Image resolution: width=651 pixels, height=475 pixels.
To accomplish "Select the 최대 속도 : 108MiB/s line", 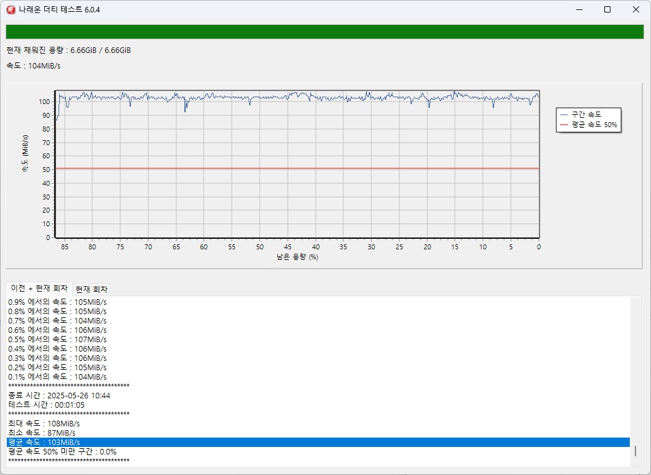I will (x=44, y=423).
